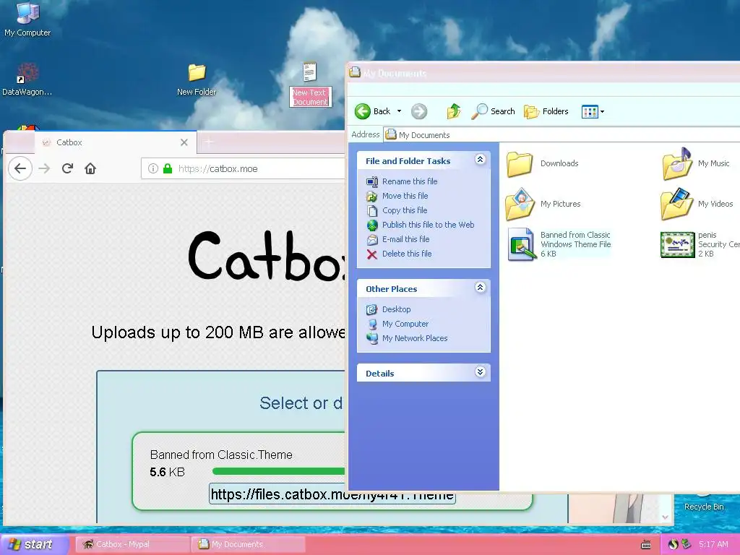
Task: Select the My Videos folder
Action: click(x=697, y=205)
